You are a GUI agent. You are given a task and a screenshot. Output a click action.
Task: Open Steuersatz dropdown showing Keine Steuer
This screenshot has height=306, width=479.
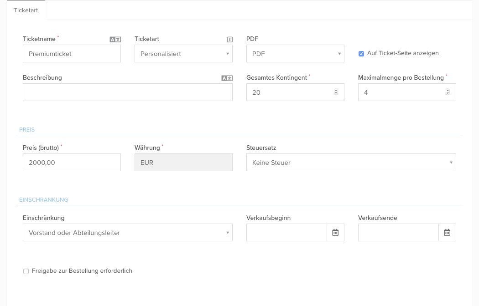tap(351, 163)
